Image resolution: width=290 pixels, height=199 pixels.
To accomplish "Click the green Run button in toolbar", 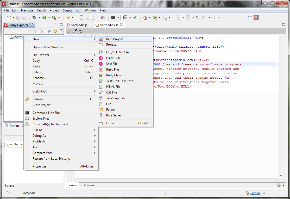I will pos(44,17).
